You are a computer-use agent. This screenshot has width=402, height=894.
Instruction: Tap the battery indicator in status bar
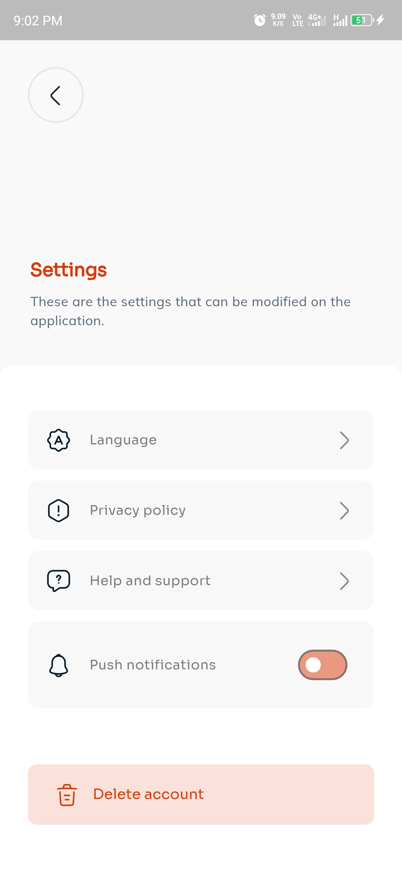[x=362, y=20]
